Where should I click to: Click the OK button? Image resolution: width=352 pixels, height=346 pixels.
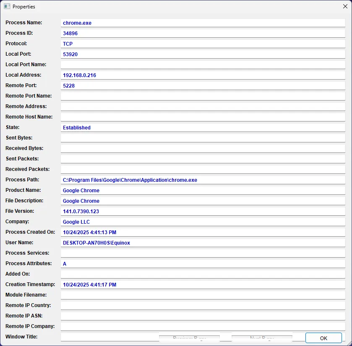pyautogui.click(x=323, y=338)
